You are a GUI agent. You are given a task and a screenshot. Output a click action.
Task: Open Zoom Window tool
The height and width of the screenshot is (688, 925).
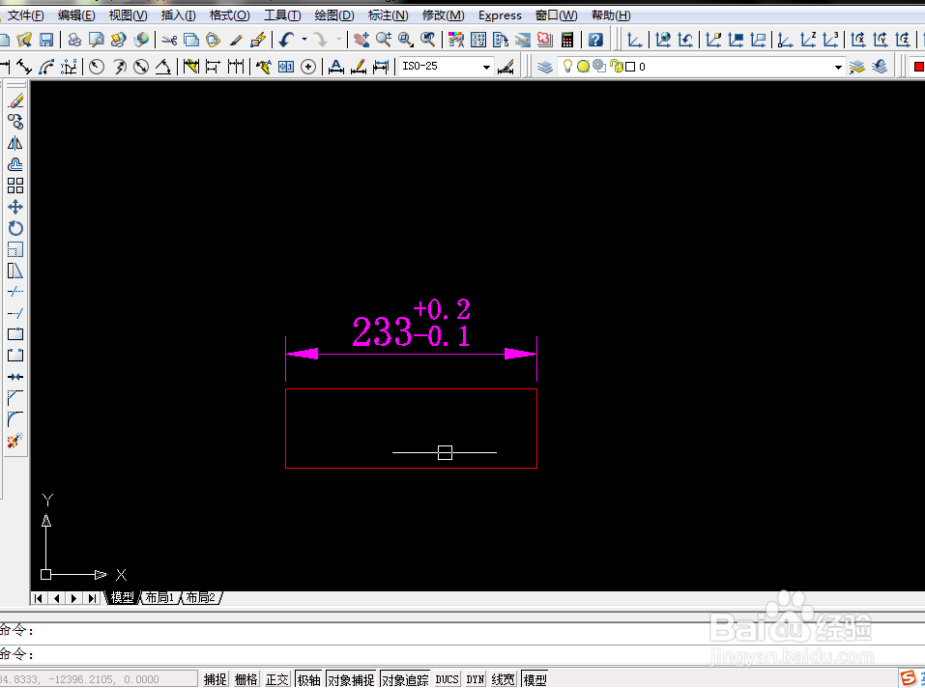pos(405,40)
